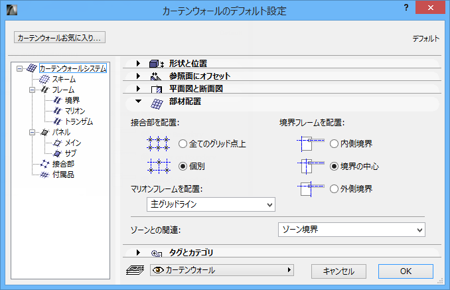Click the 境界の中心 frame diagram icon
This screenshot has height=290, width=450.
coord(311,167)
